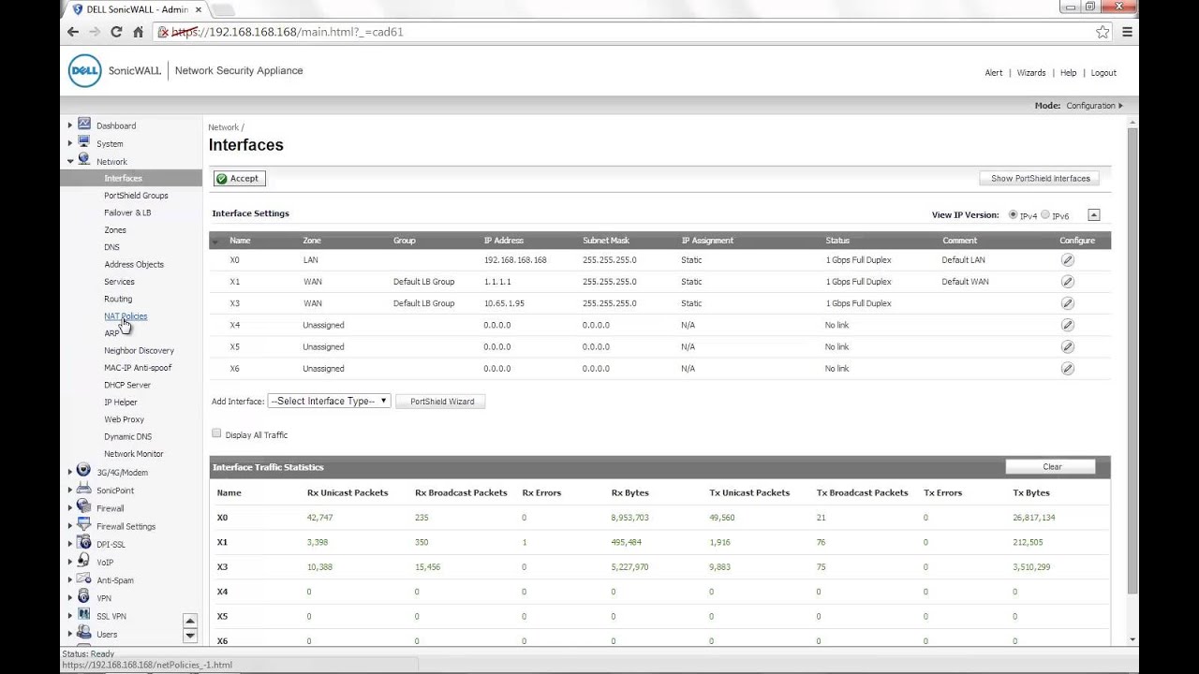This screenshot has height=674, width=1199.
Task: Click the Anti-Spam sidebar icon
Action: coord(84,579)
